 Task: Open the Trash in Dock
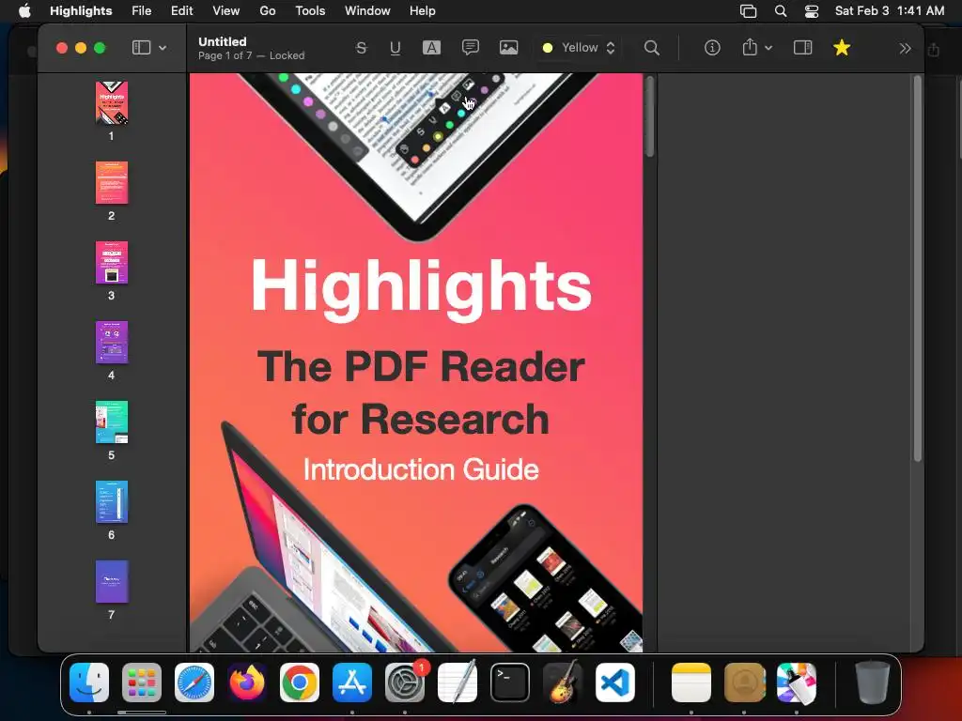pos(873,683)
